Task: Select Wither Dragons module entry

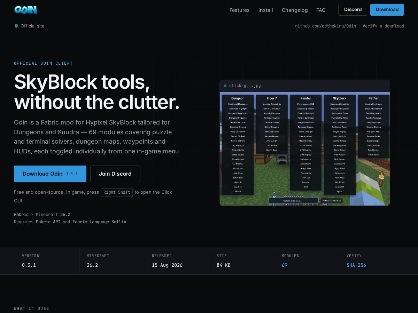Action: tap(272, 127)
